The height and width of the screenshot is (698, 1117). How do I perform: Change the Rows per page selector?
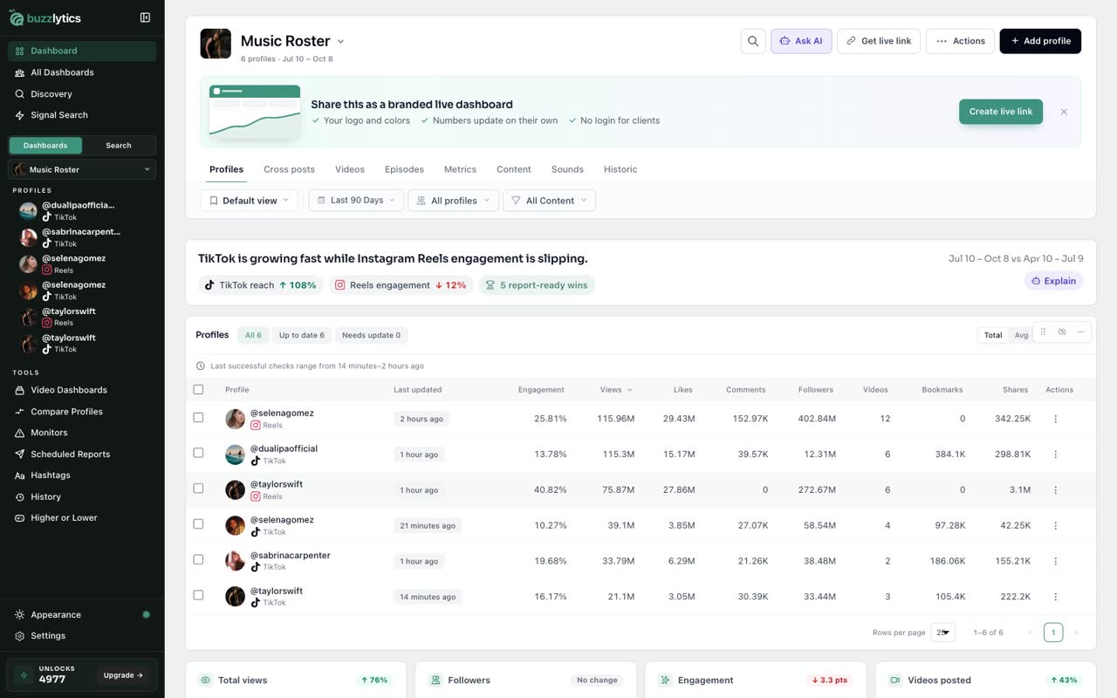(943, 633)
